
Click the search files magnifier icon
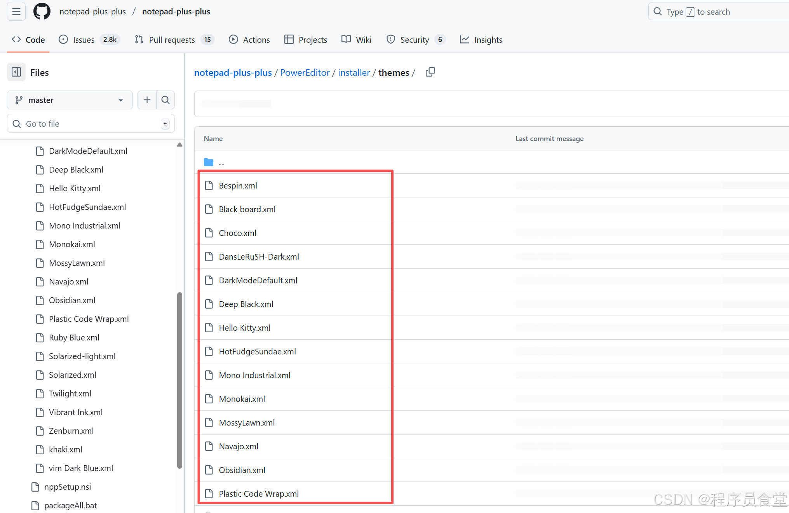(165, 100)
